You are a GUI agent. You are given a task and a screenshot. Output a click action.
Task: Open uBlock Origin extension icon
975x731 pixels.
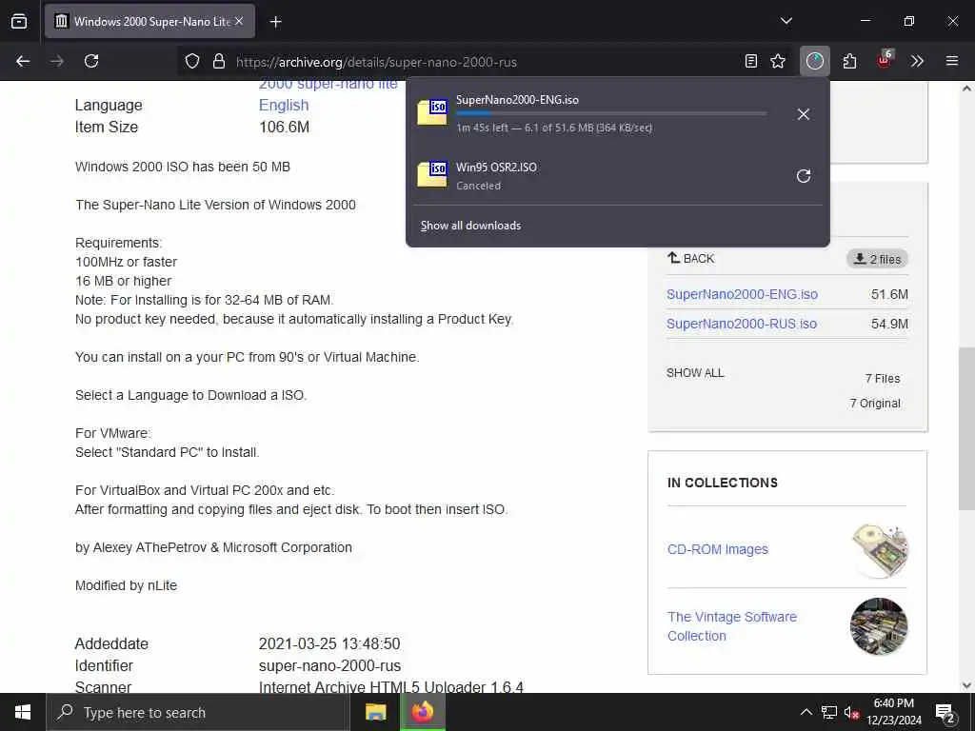[885, 60]
